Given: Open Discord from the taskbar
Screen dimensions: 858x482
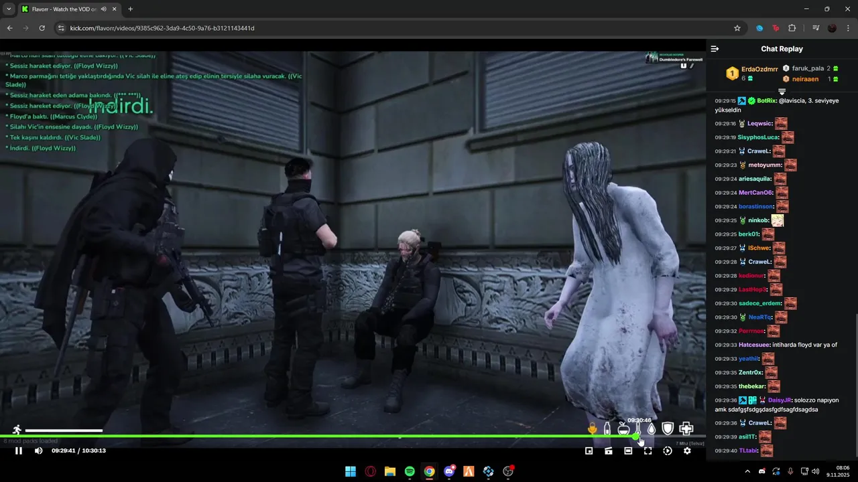Looking at the screenshot, I should (449, 471).
